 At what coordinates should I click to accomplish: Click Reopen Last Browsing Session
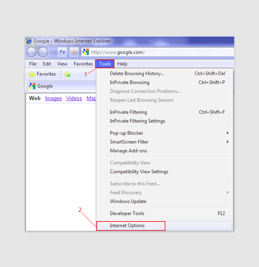(x=164, y=100)
